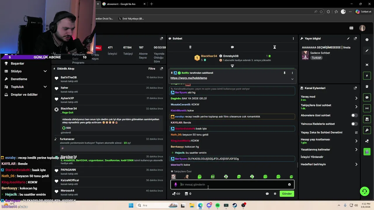The width and height of the screenshot is (374, 210).
Task: Click the speech bubble icon below Sohbet header
Action: pos(232,47)
